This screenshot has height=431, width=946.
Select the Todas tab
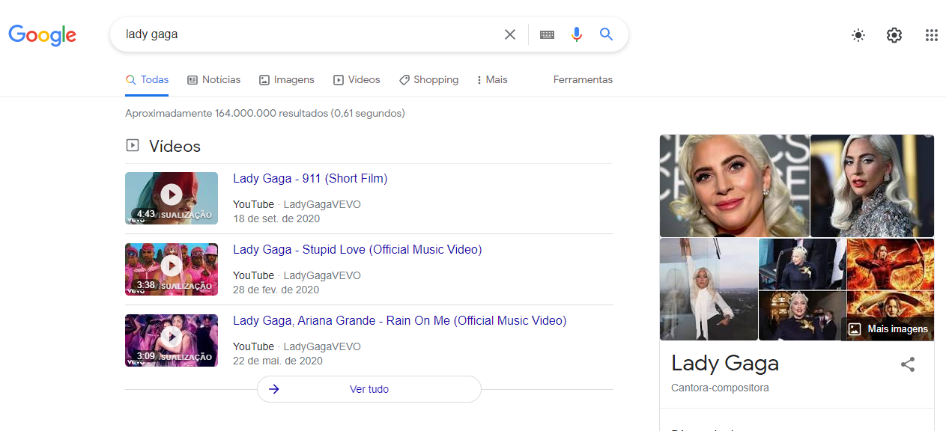point(147,80)
